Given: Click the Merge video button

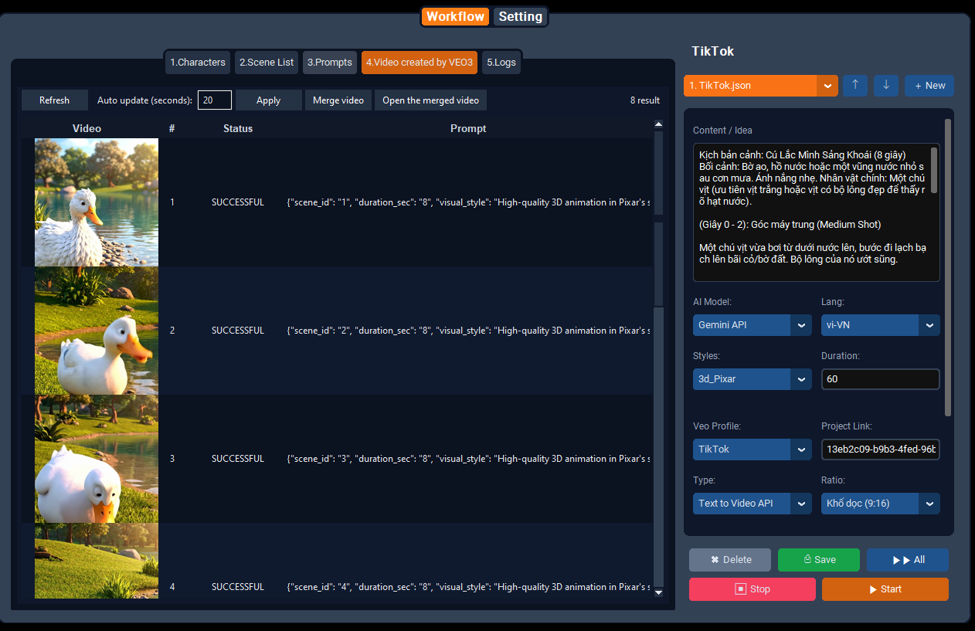Looking at the screenshot, I should coord(338,100).
